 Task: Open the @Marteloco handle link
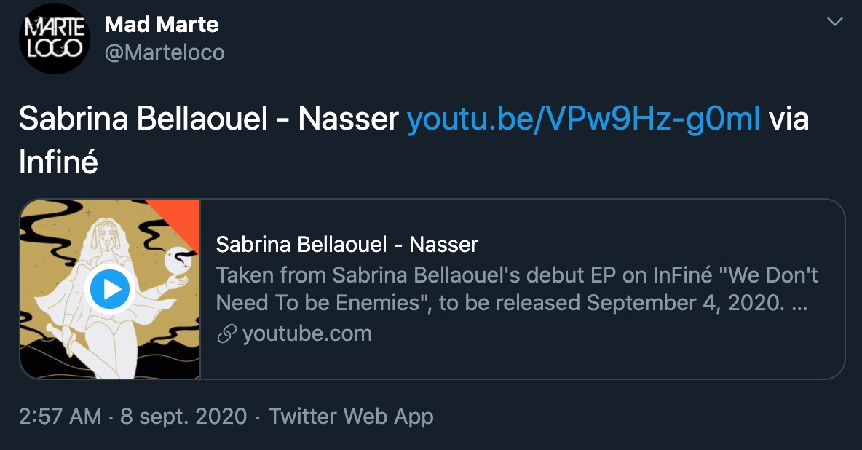(x=165, y=52)
